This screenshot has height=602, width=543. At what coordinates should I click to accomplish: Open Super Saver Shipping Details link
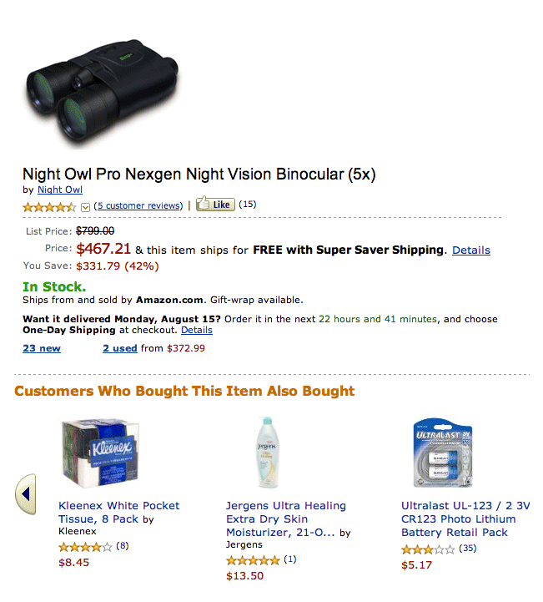pos(471,250)
